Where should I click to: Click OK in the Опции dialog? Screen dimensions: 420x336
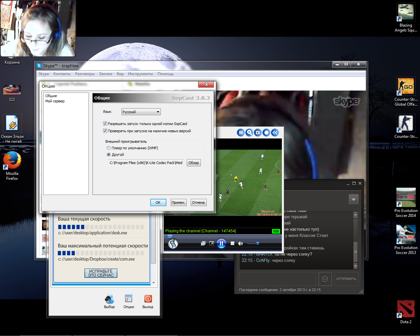pyautogui.click(x=158, y=202)
